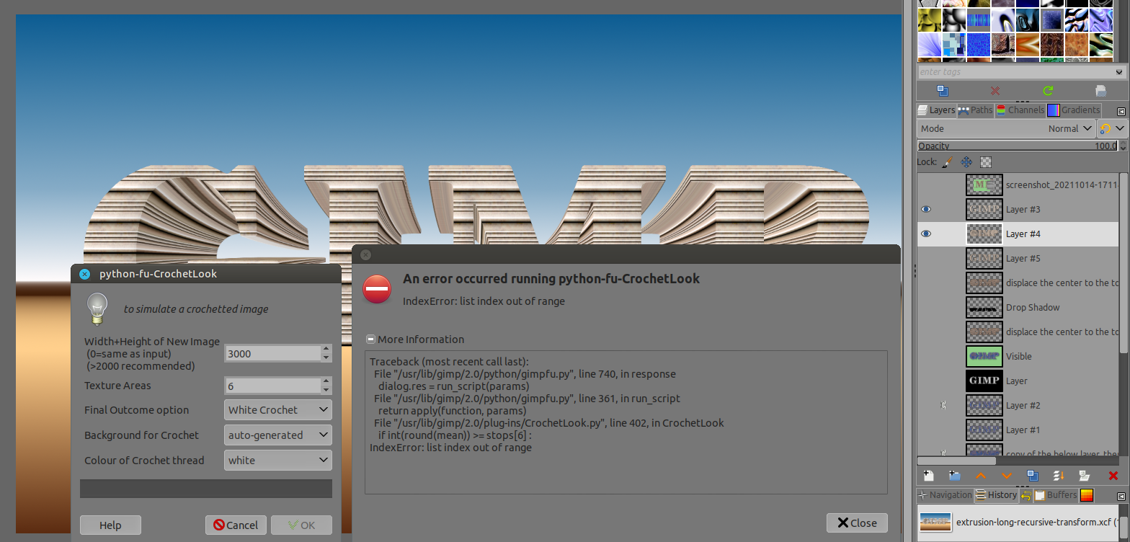Switch to the History tab

pyautogui.click(x=996, y=495)
